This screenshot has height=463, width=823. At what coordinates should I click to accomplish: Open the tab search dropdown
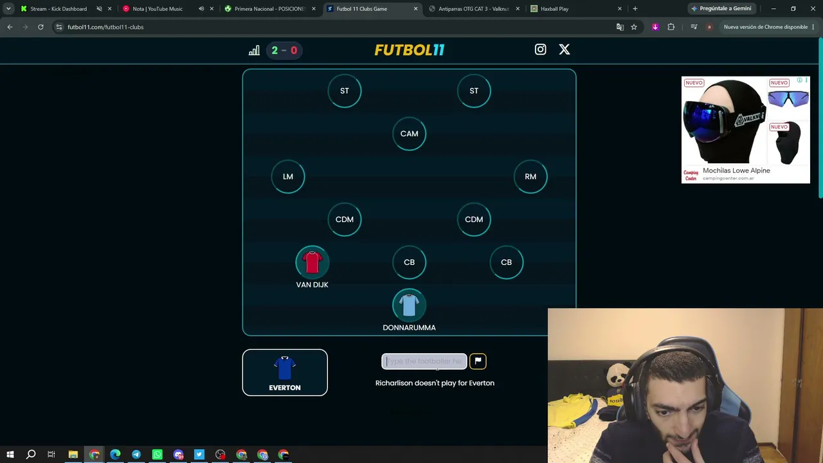point(8,9)
